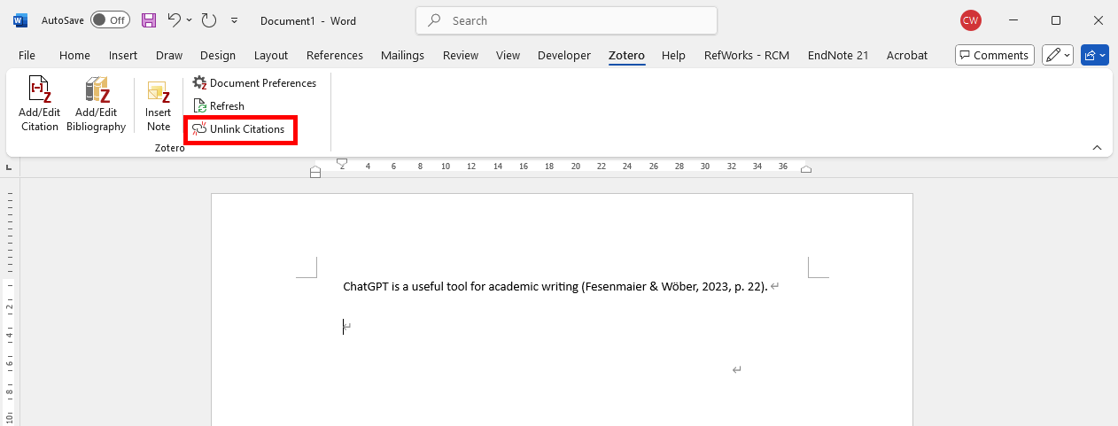Viewport: 1118px width, 426px height.
Task: Open the Undo history dropdown arrow
Action: [x=190, y=20]
